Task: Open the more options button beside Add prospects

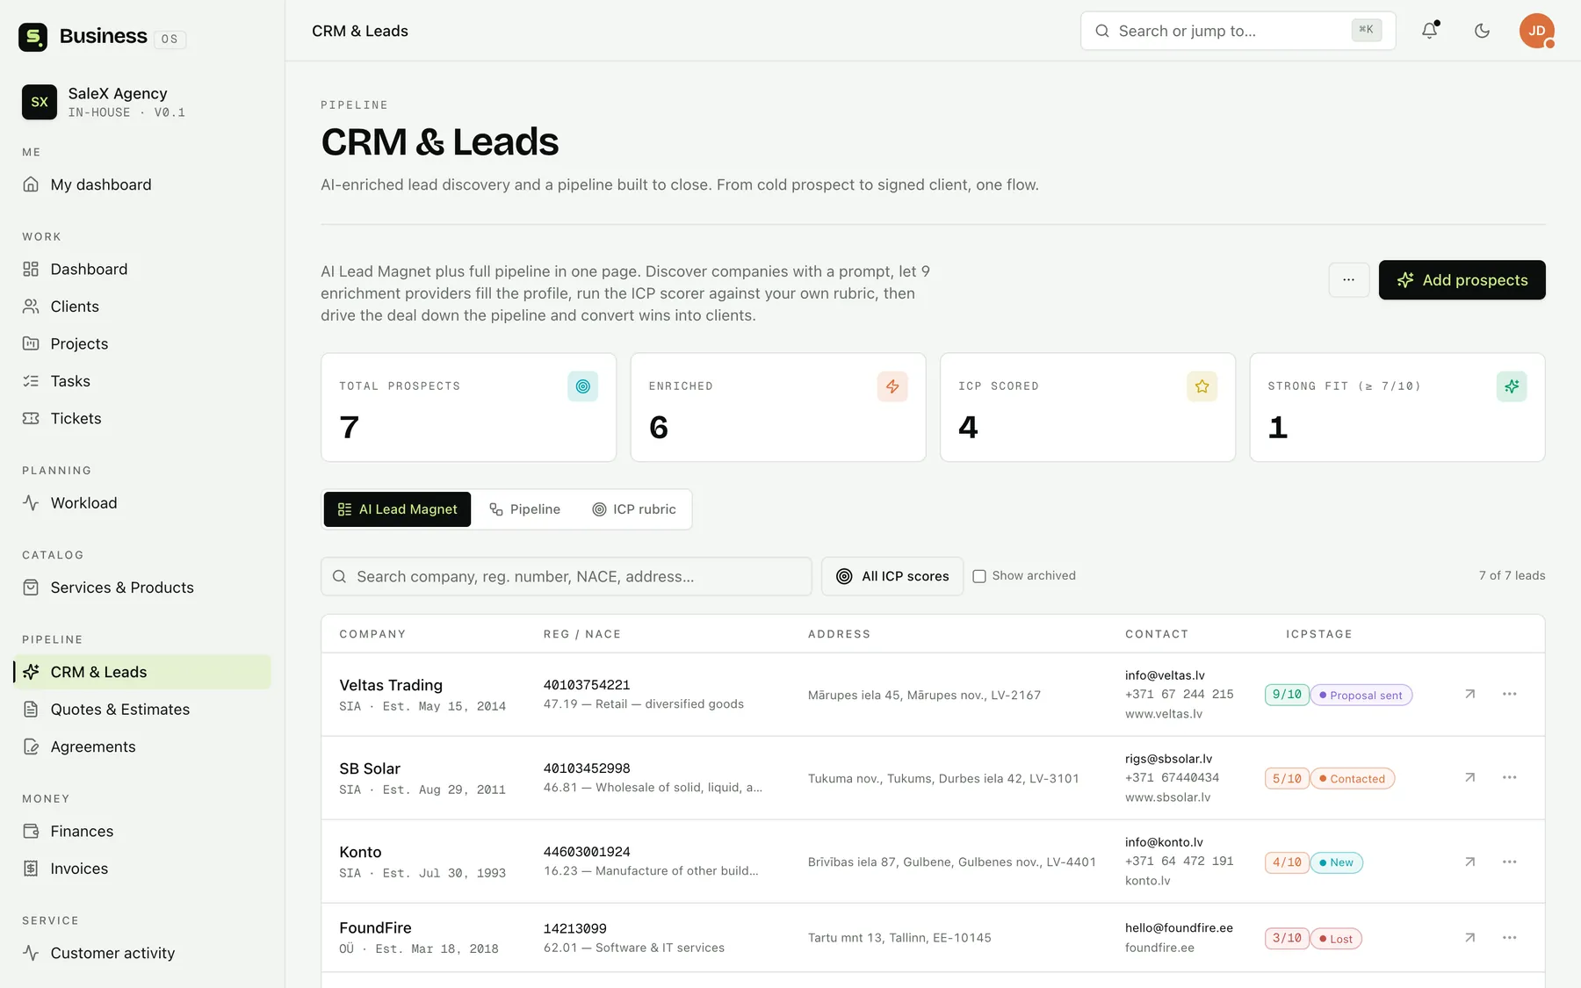Action: [x=1348, y=280]
